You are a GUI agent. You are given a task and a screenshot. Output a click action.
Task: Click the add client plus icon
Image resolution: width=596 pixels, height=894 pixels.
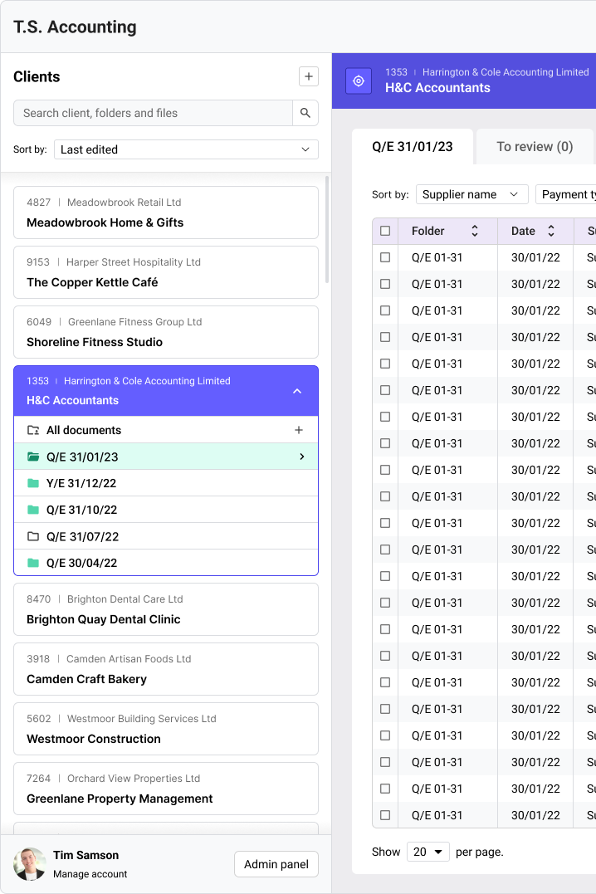(308, 76)
